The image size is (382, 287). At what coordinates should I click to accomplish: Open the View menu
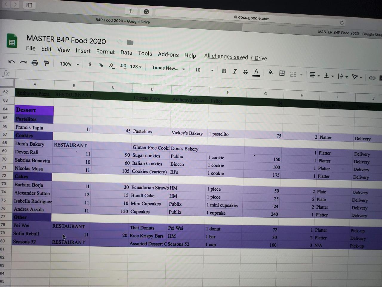coord(64,50)
